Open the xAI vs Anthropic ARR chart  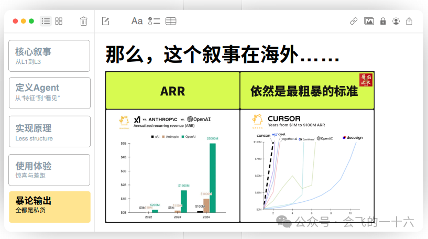point(172,166)
